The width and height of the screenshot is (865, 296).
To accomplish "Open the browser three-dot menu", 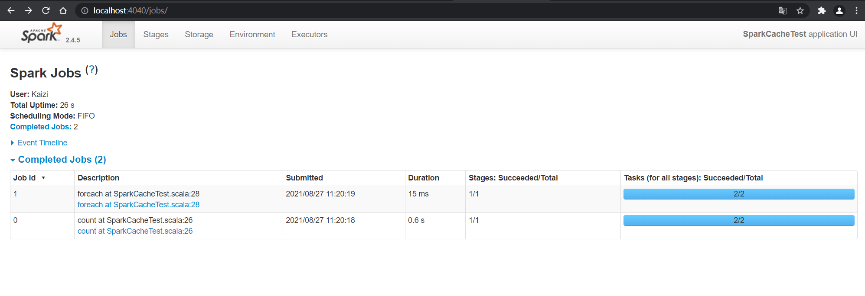I will click(856, 11).
